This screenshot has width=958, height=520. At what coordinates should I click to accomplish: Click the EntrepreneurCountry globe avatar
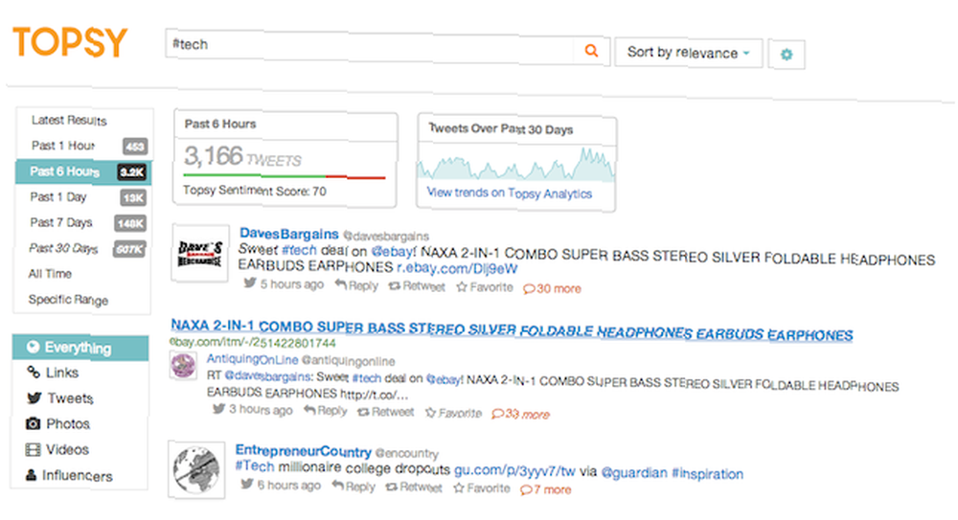coord(196,470)
